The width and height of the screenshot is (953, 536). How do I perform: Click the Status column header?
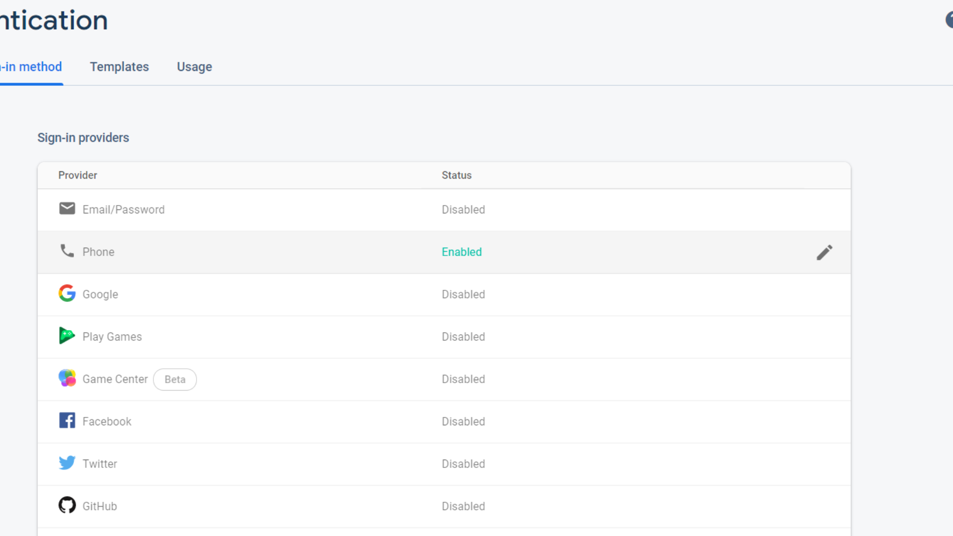click(x=457, y=175)
